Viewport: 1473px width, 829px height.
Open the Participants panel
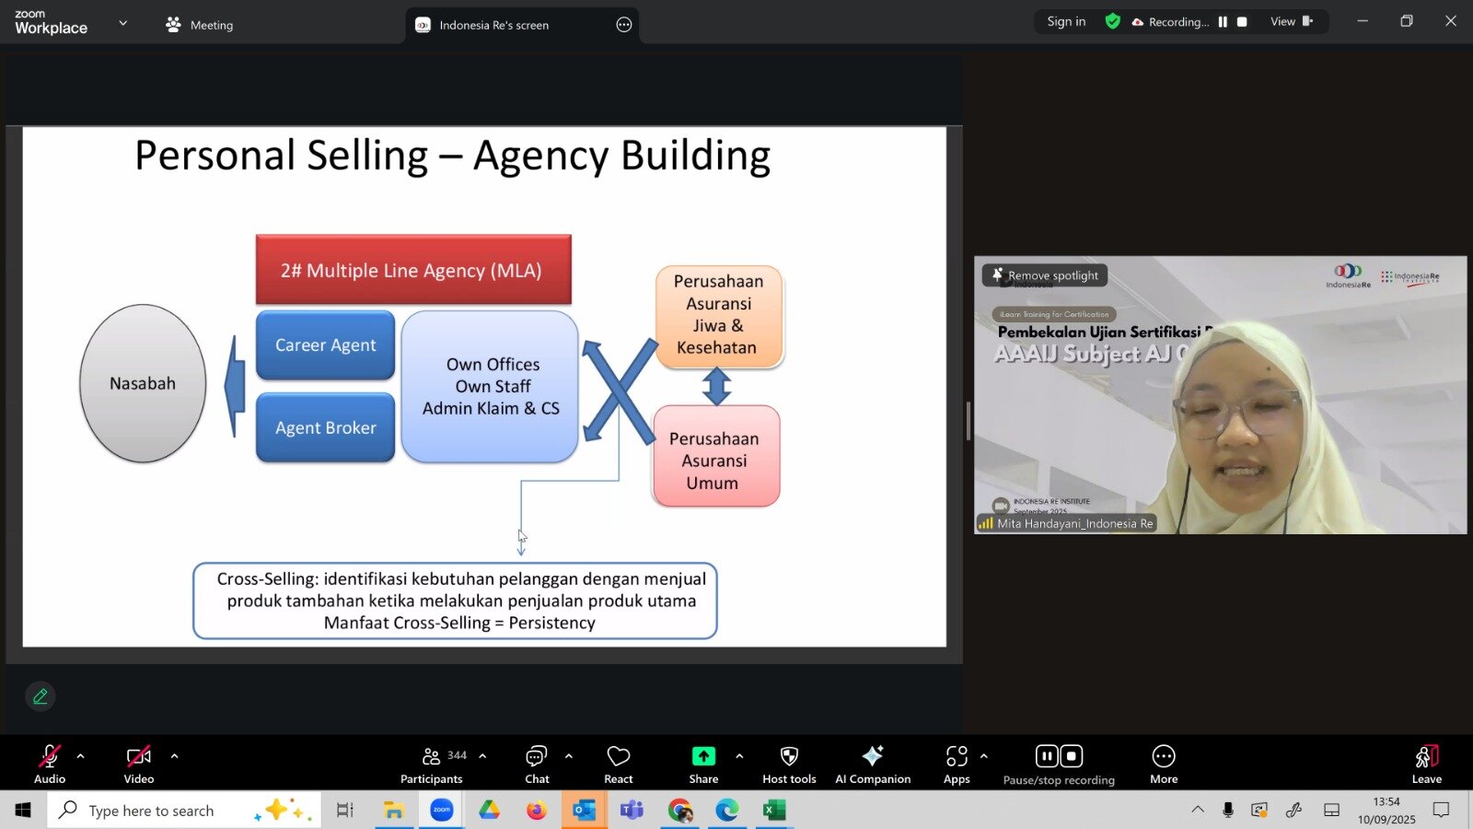click(431, 765)
